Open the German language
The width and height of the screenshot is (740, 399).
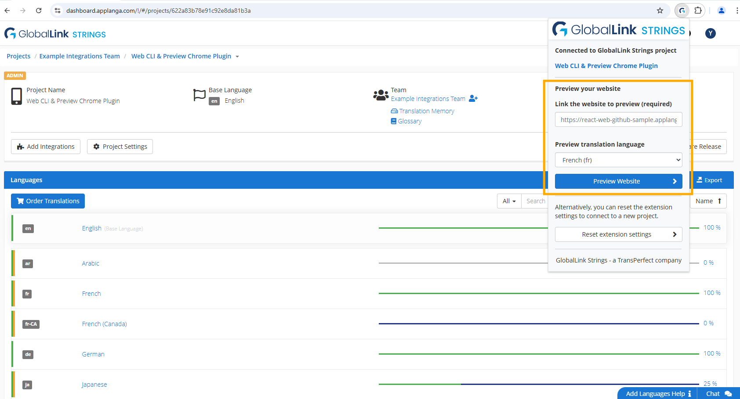tap(93, 354)
